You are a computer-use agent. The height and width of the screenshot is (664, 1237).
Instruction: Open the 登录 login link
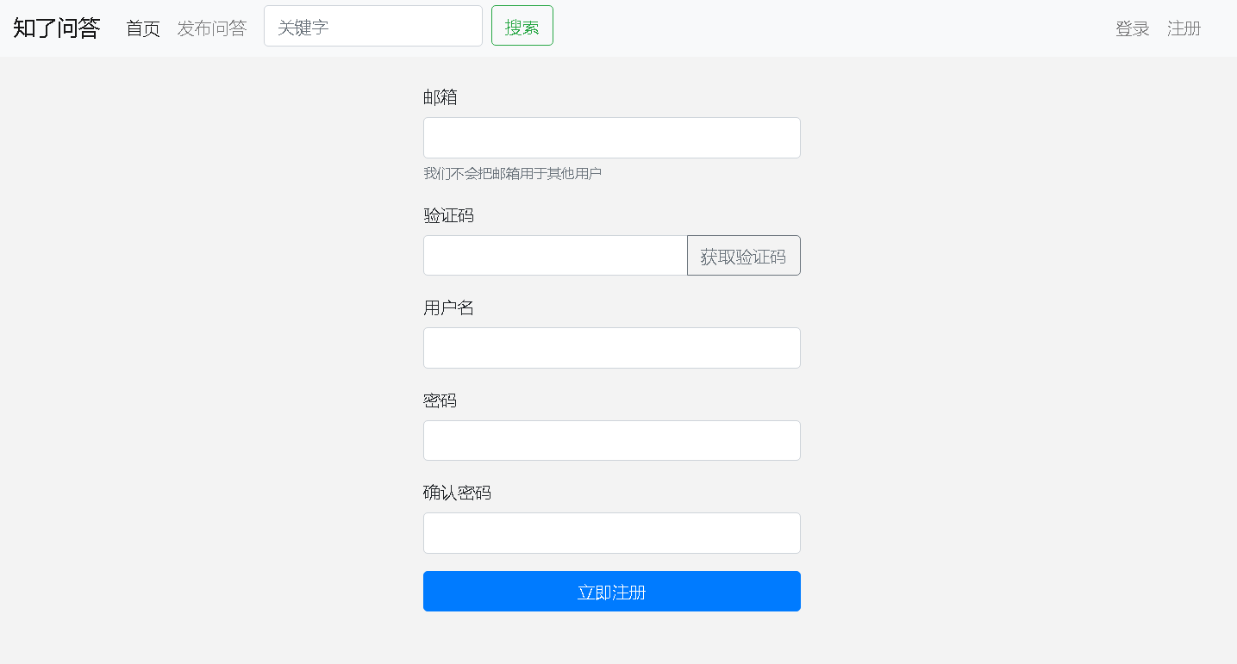(1131, 28)
